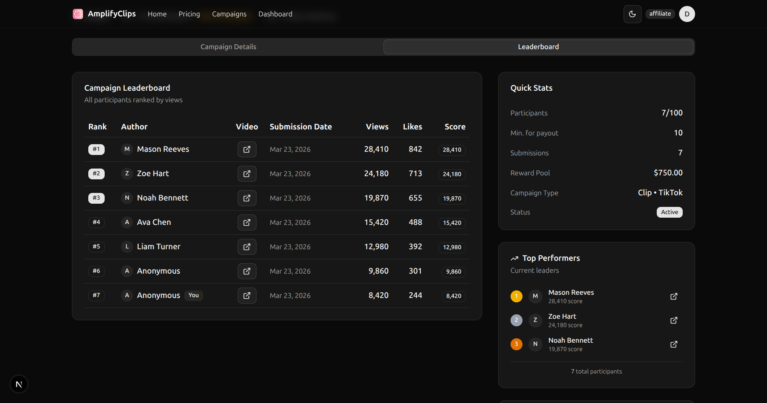This screenshot has width=767, height=403.
Task: Click Zoe Hart's views value 24,180
Action: click(376, 174)
